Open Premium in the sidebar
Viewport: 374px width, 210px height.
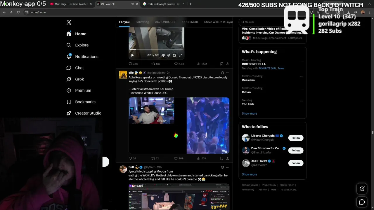[79, 90]
